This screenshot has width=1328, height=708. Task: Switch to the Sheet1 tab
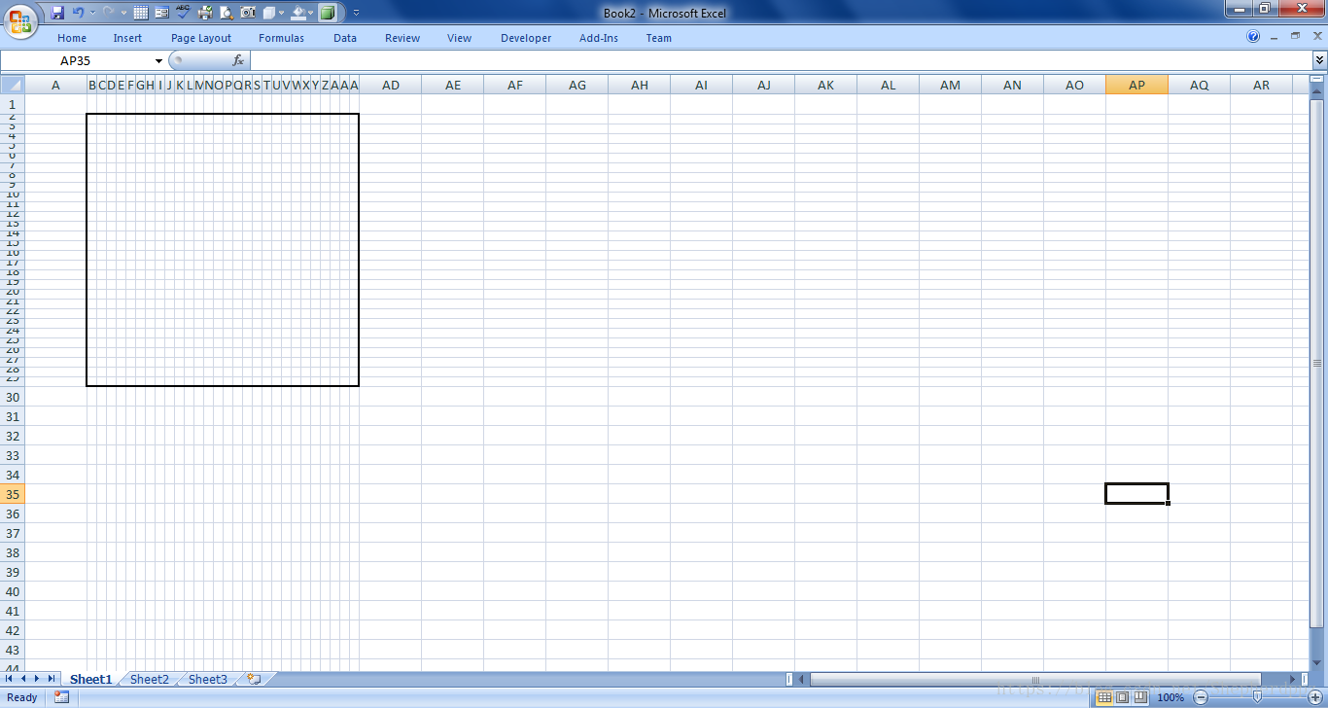90,679
